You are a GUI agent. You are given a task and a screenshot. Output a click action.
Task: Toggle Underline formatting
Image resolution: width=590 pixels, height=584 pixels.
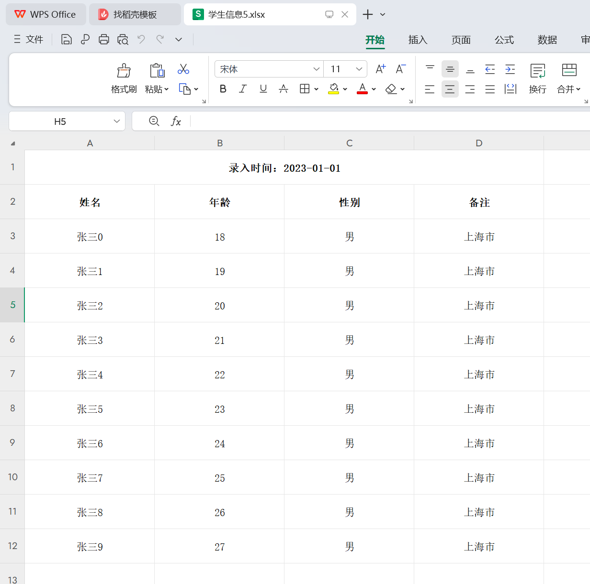[x=263, y=89]
